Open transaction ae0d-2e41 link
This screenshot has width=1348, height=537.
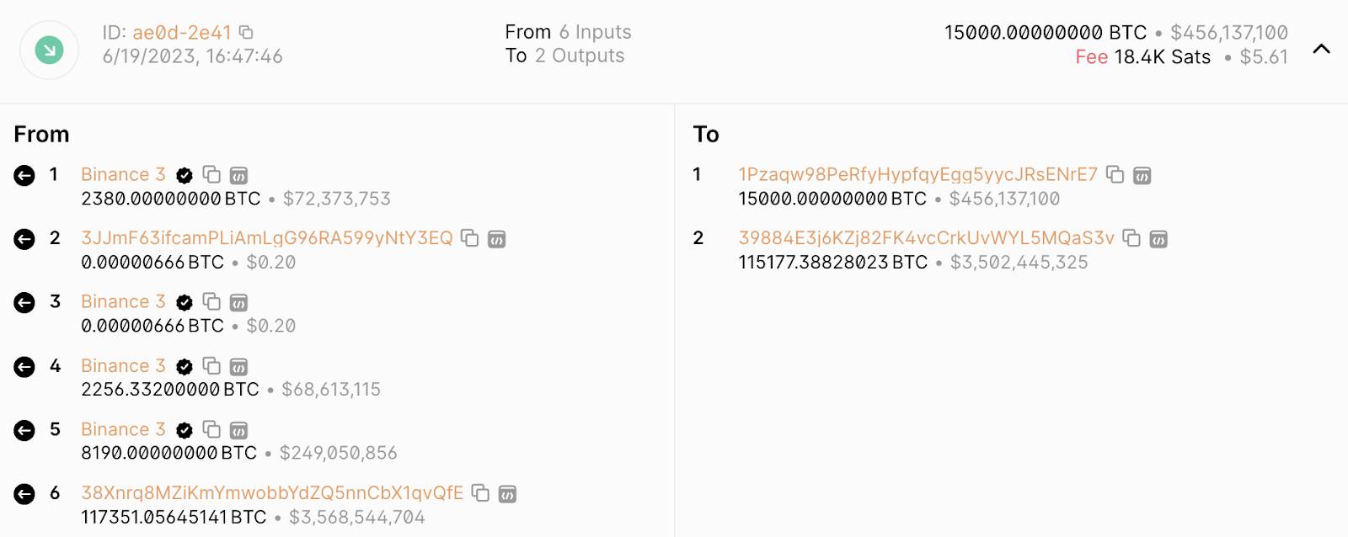(x=182, y=32)
